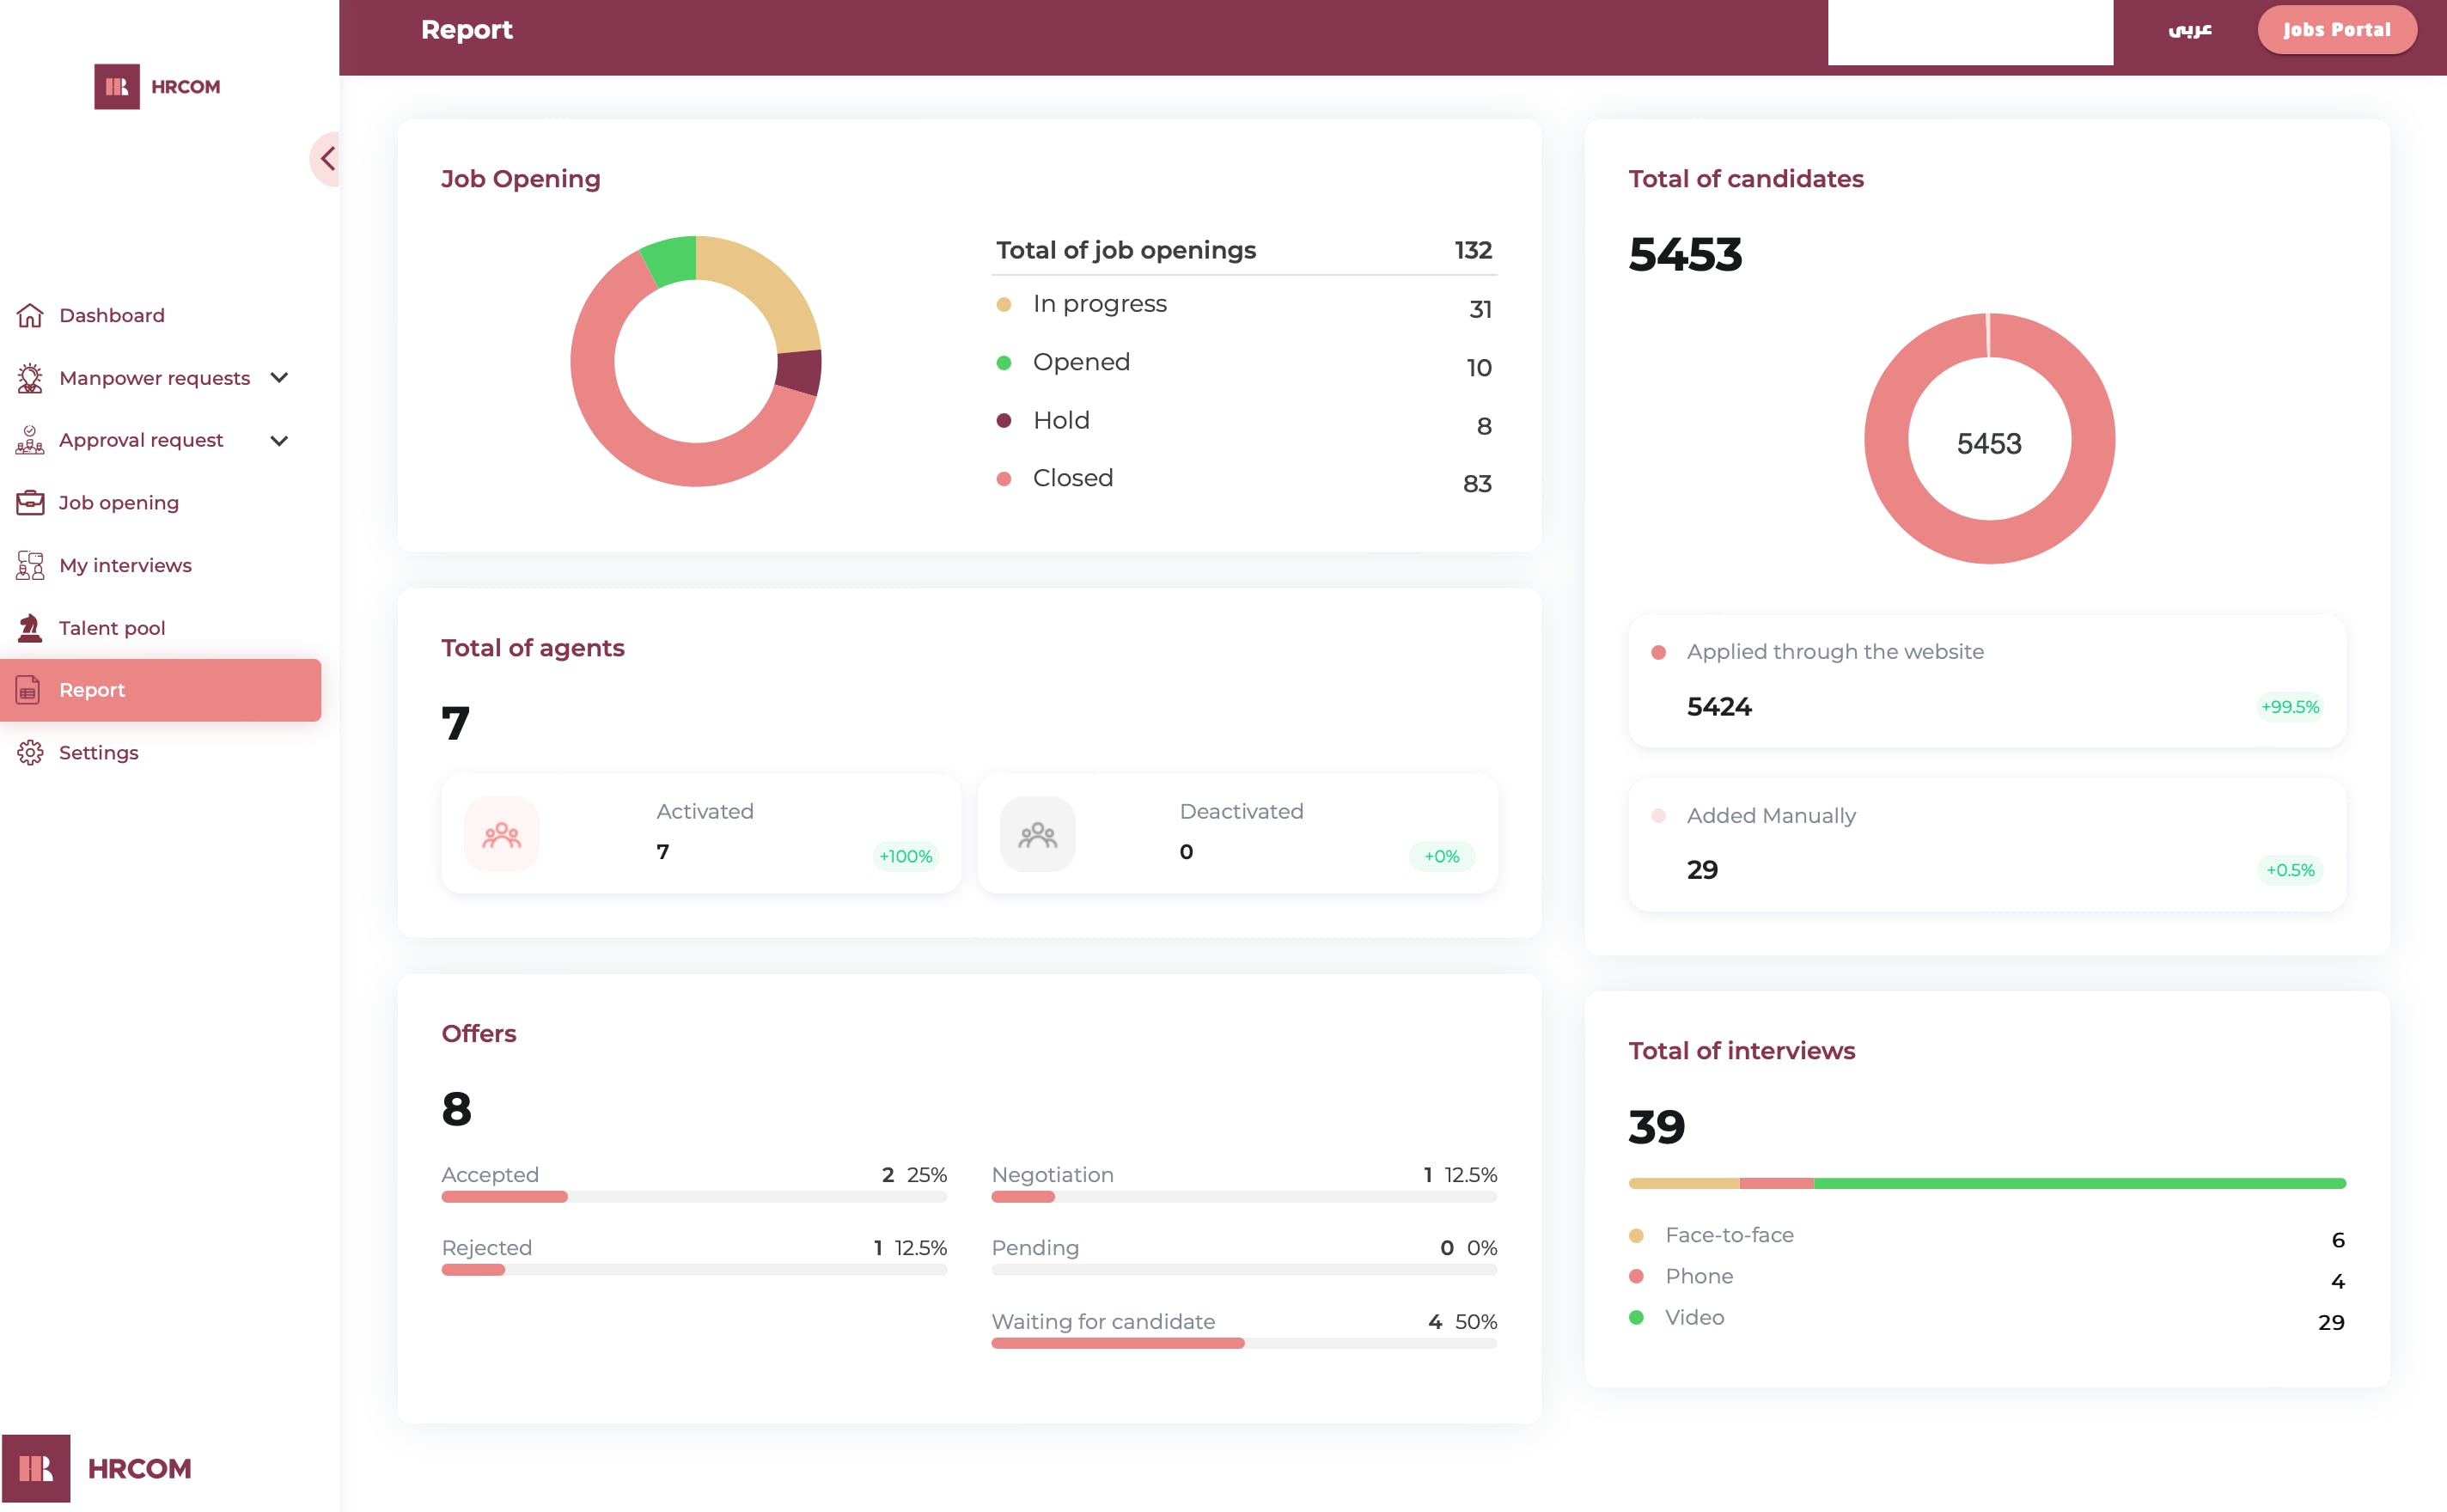Click the Total of candidates heading
The image size is (2447, 1512).
tap(1746, 179)
